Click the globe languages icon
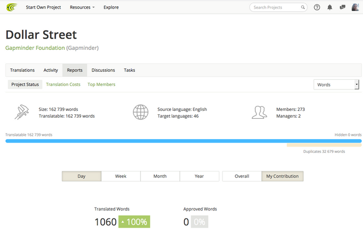Image resolution: width=363 pixels, height=236 pixels. pos(141,112)
